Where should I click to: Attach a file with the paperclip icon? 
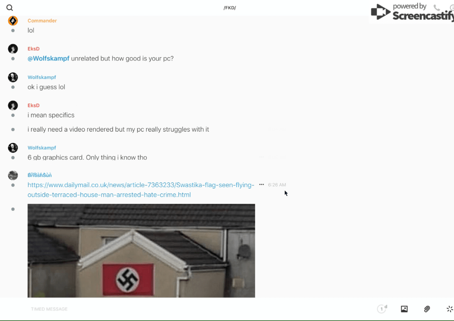pyautogui.click(x=427, y=309)
